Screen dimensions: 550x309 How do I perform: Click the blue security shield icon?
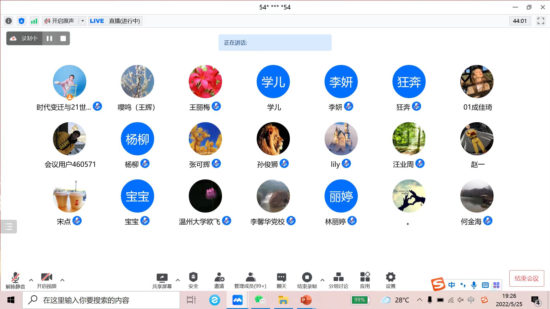(x=21, y=21)
